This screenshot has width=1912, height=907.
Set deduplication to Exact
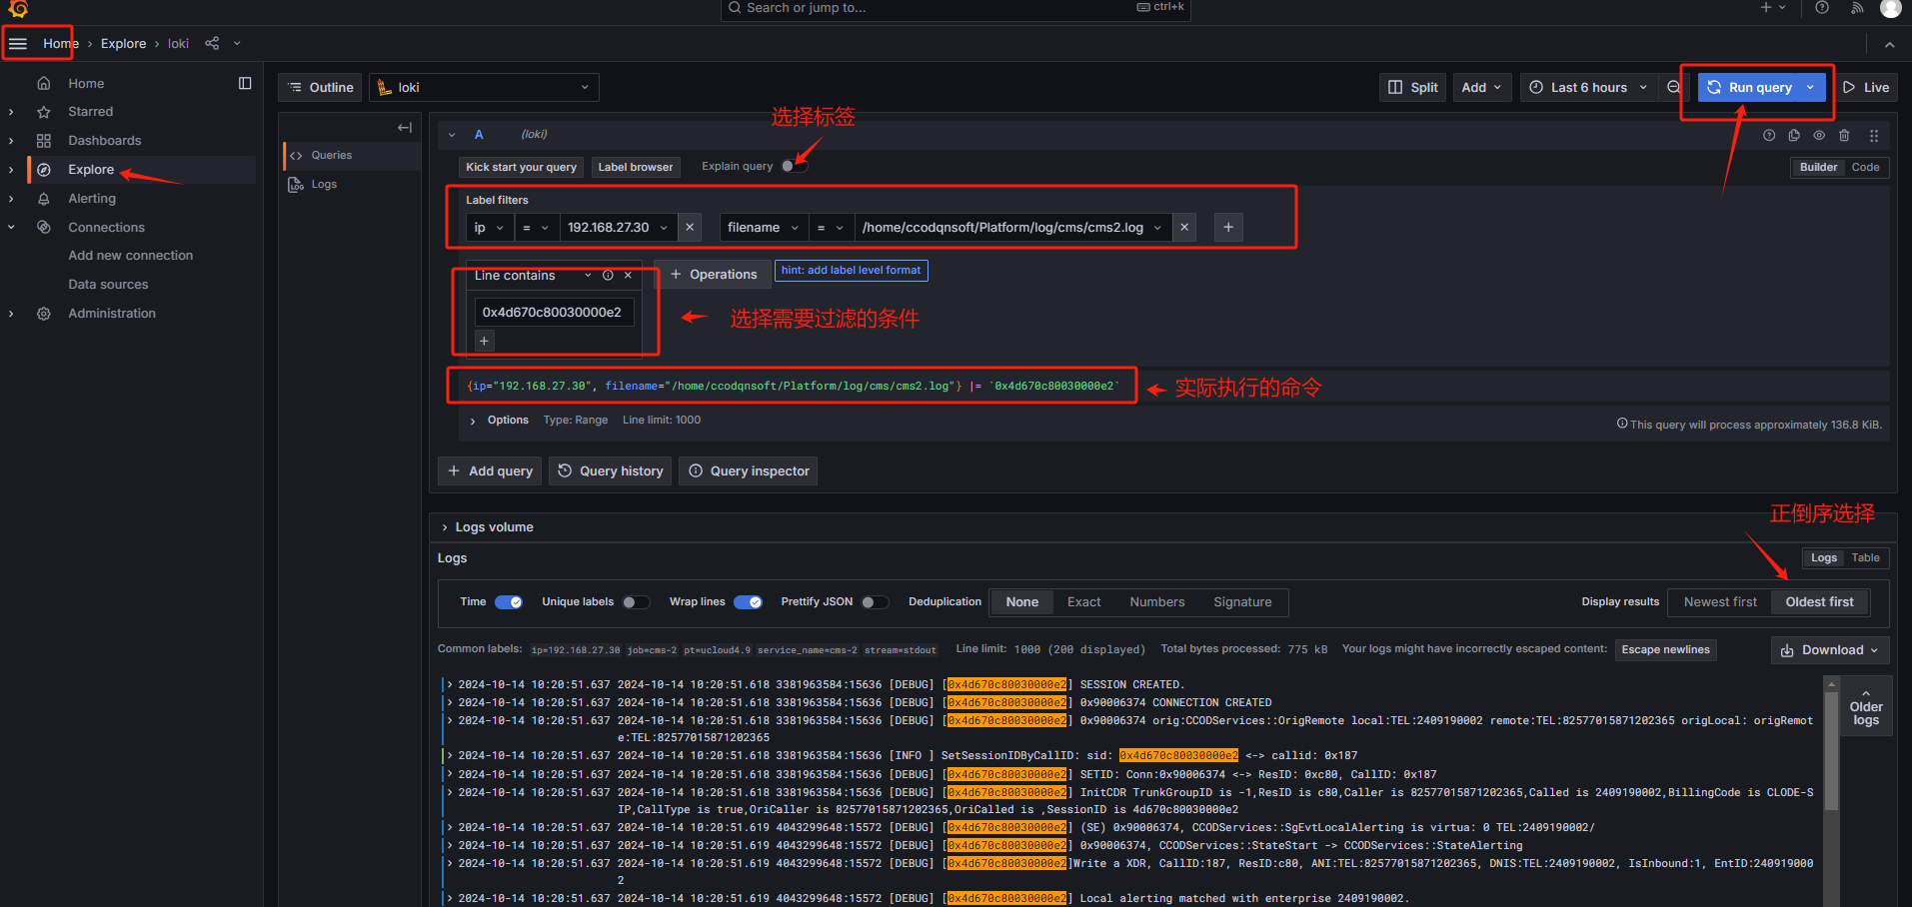point(1083,602)
